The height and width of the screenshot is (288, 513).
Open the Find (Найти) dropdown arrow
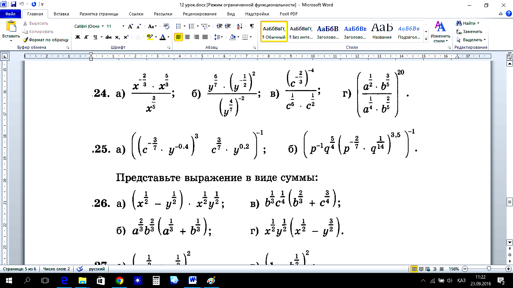click(x=478, y=23)
